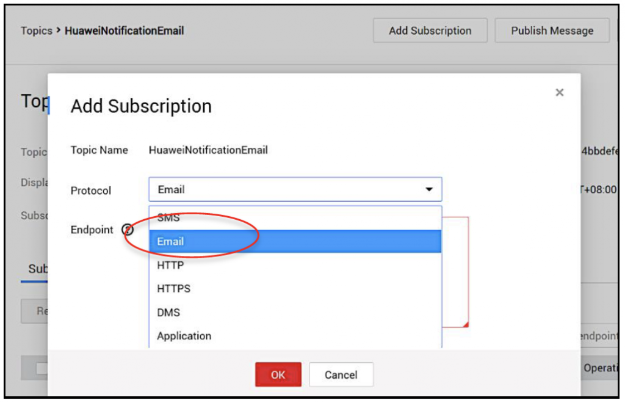625x403 pixels.
Task: Open the Endpoint help icon
Action: [x=128, y=230]
